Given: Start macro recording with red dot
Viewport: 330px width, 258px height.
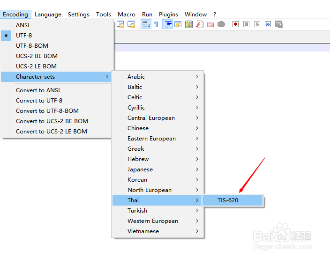Looking at the screenshot, I should [x=235, y=24].
